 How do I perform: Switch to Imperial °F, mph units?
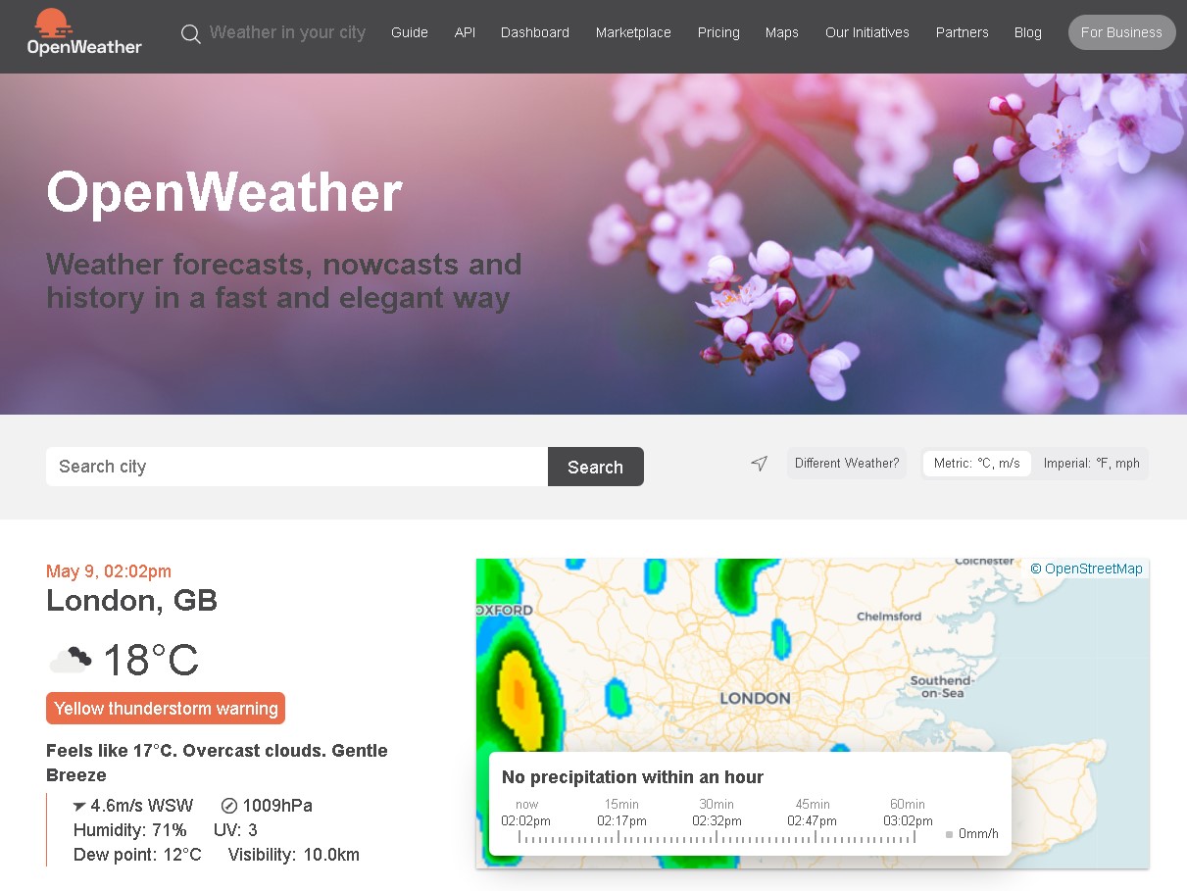(x=1092, y=463)
